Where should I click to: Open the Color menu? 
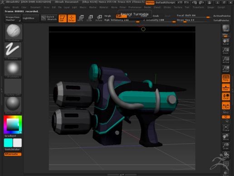tap(24, 7)
